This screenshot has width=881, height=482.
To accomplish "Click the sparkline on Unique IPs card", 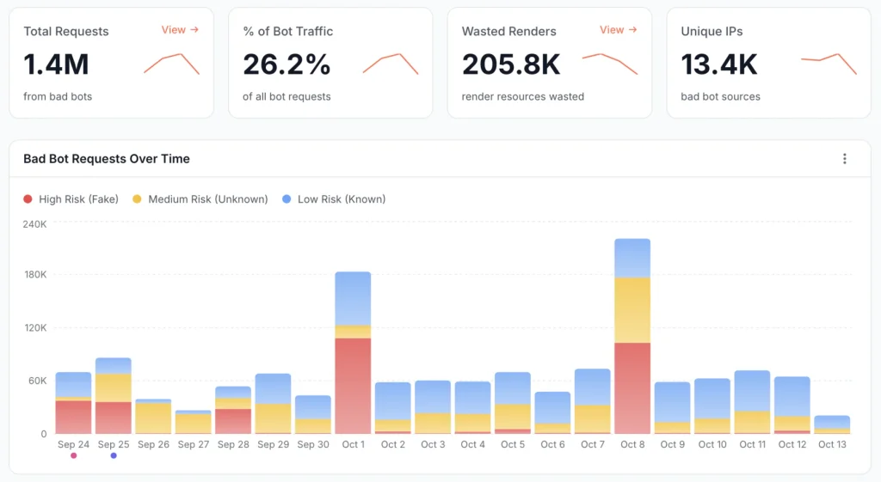I will pyautogui.click(x=829, y=64).
